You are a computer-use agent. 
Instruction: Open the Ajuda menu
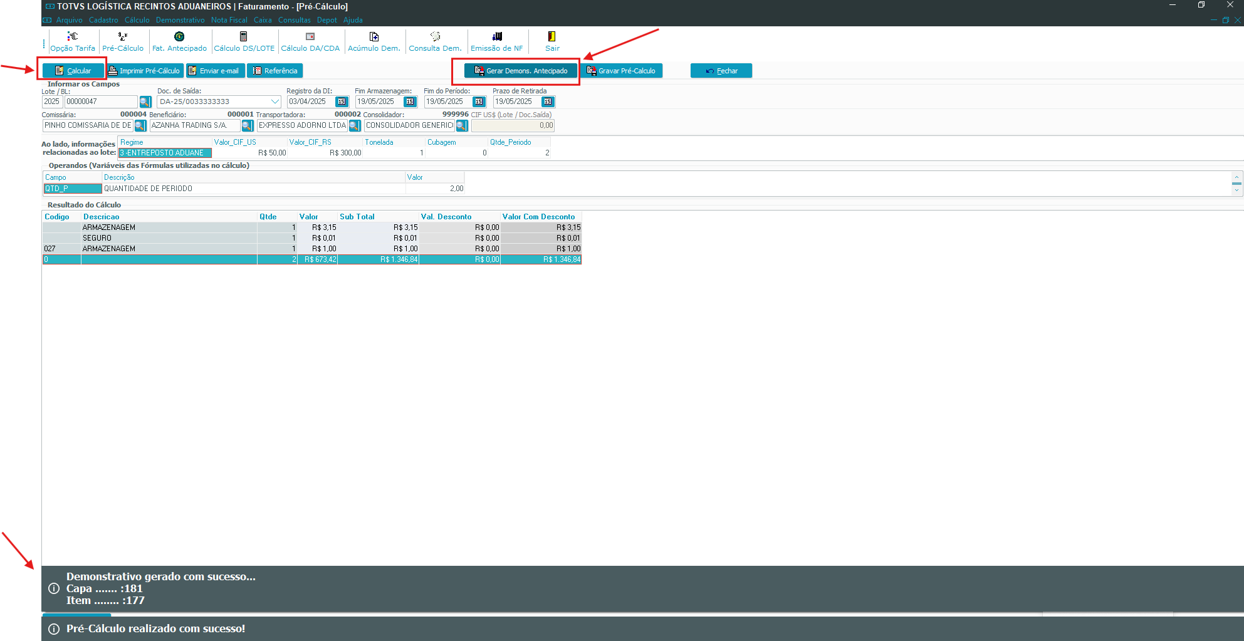pos(353,20)
